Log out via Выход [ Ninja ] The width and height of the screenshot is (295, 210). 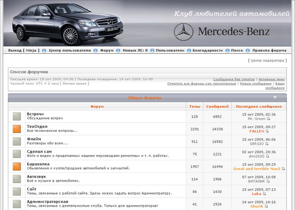(24, 50)
